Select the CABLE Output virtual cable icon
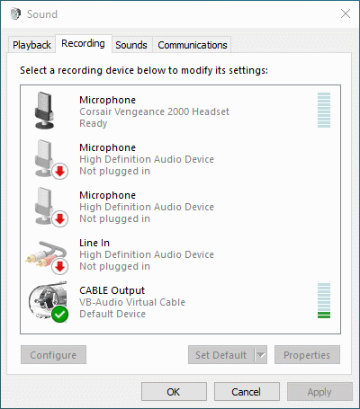 pos(48,300)
